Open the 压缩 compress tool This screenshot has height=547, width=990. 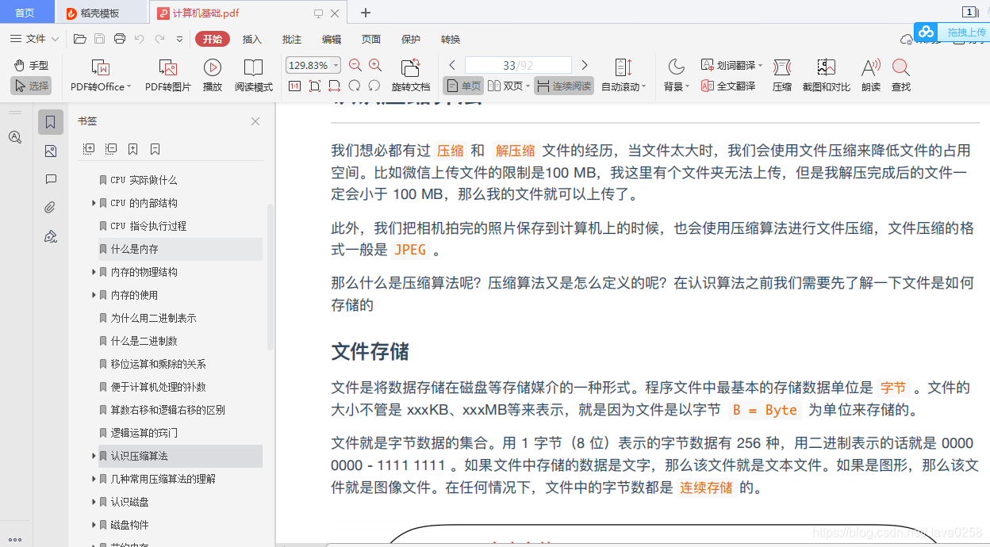tap(782, 76)
